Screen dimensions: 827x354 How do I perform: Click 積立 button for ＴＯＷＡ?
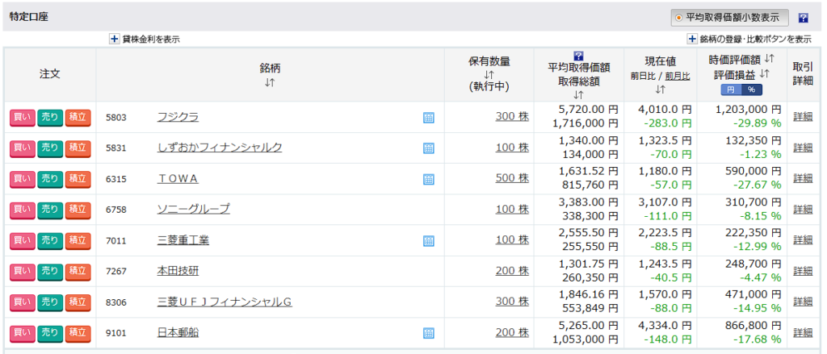[78, 179]
